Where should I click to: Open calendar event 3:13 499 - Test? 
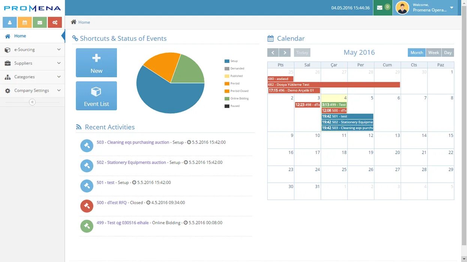click(334, 105)
